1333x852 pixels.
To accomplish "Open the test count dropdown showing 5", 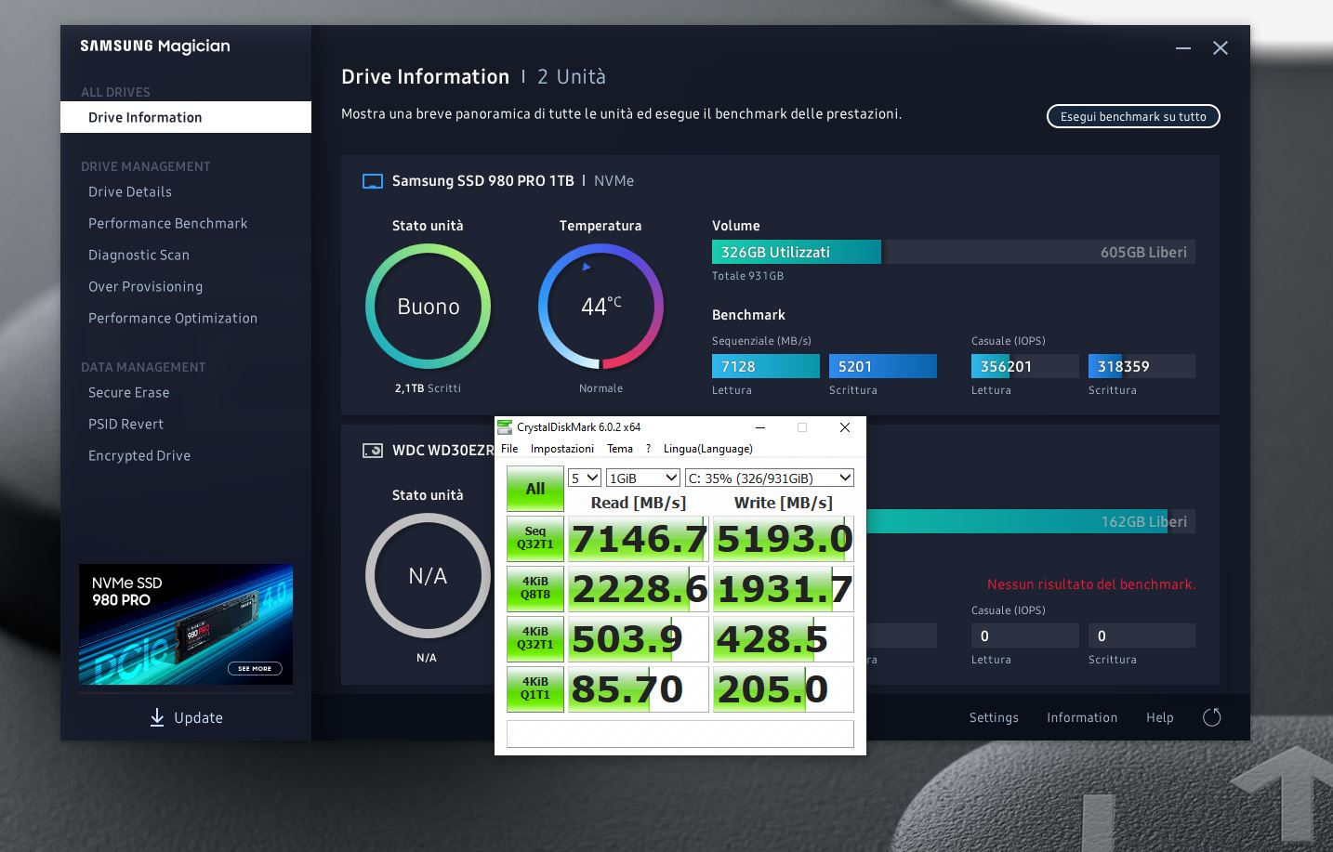I will coord(585,478).
